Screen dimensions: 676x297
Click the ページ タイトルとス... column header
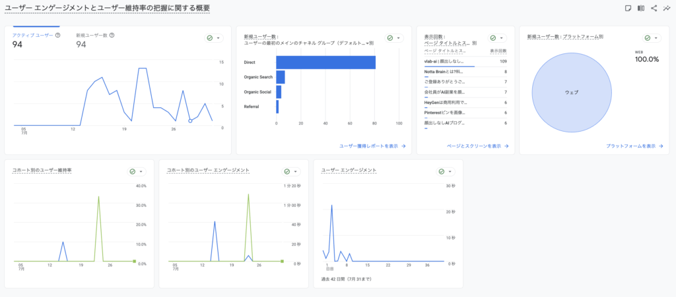pos(446,51)
